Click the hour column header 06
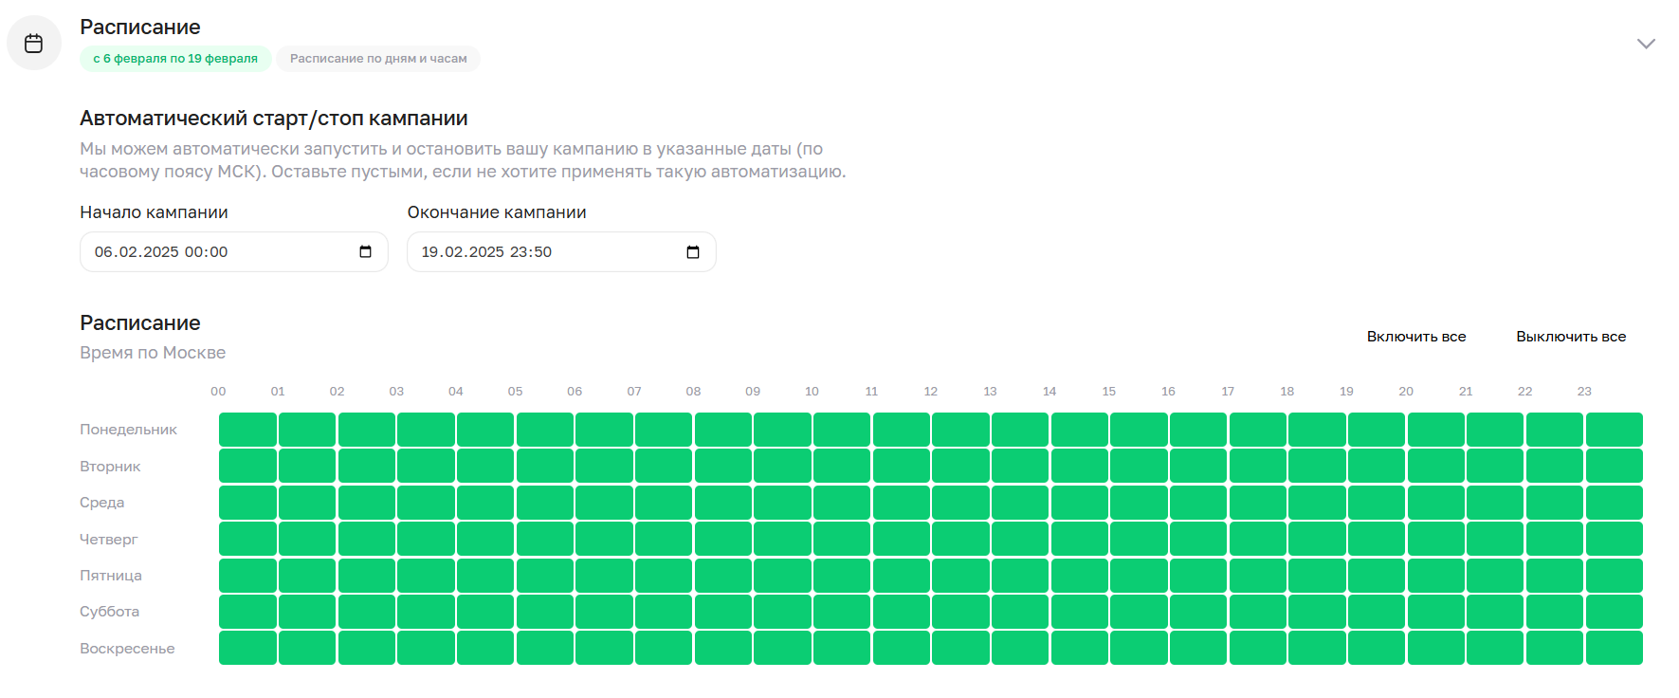 pyautogui.click(x=575, y=392)
